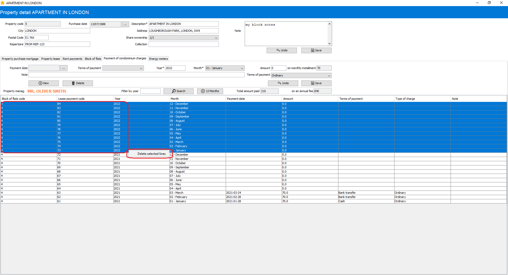
Task: Open the Energy meters tab
Action: (158, 59)
